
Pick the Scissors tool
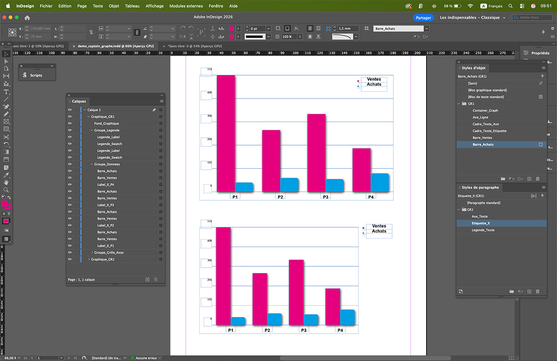(x=6, y=137)
